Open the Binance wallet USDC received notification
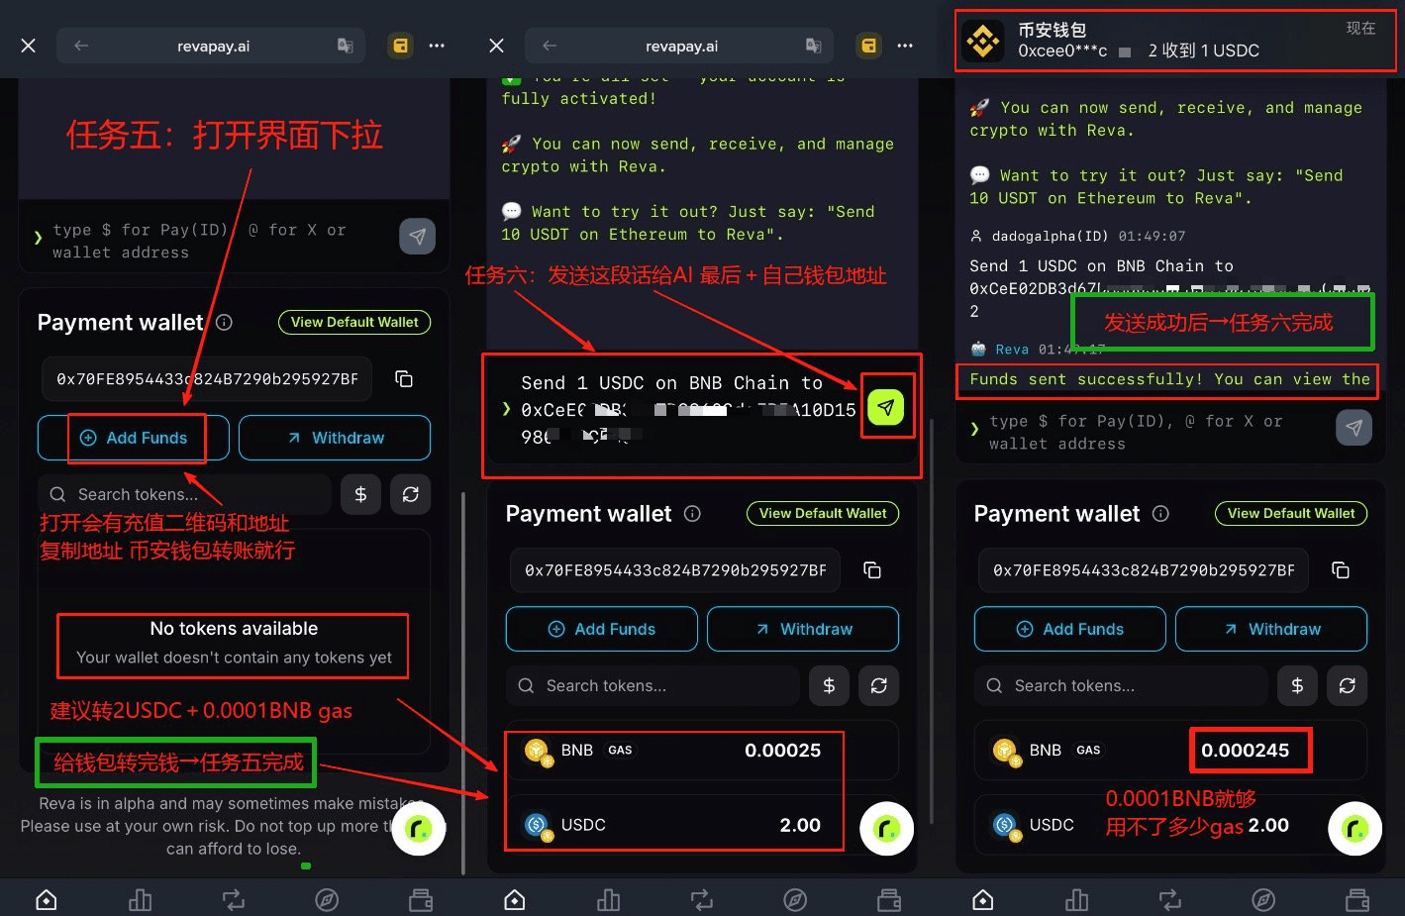This screenshot has width=1405, height=916. (1178, 42)
